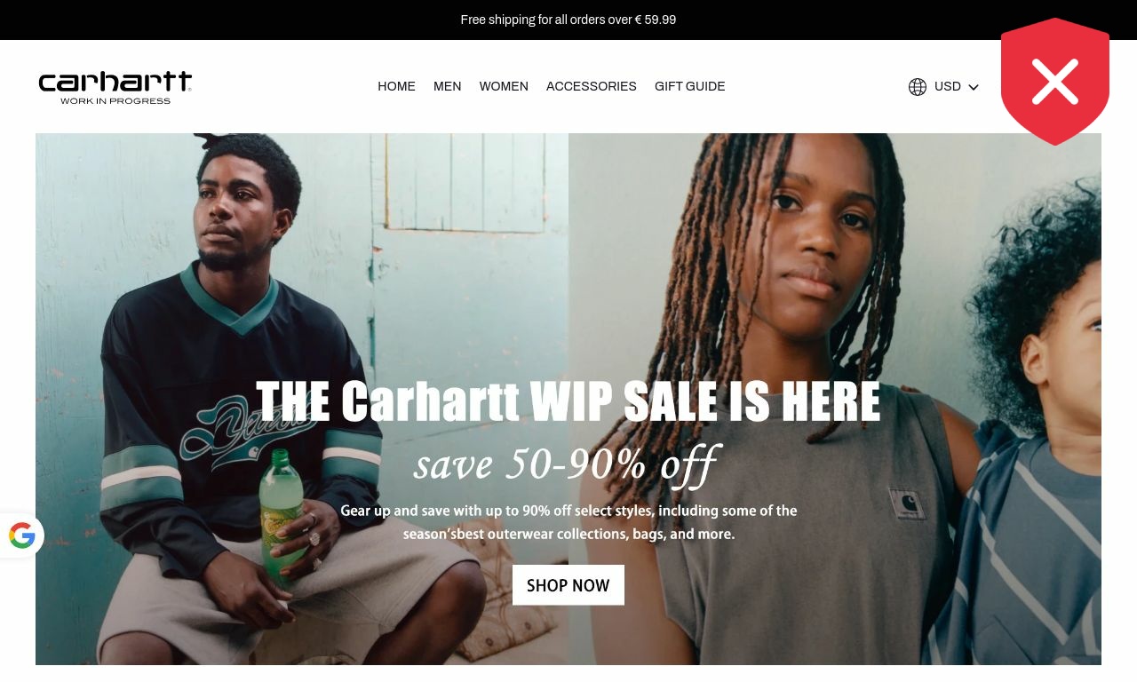The image size is (1137, 682).
Task: Click the Carhartt Work In Progress logo
Action: coord(115,87)
